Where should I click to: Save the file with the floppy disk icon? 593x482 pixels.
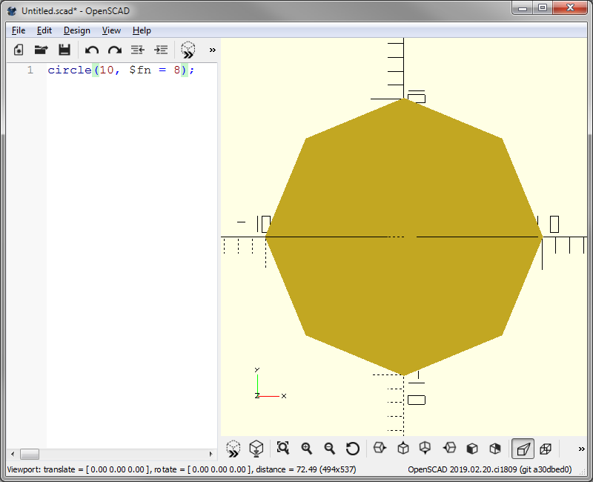point(64,50)
